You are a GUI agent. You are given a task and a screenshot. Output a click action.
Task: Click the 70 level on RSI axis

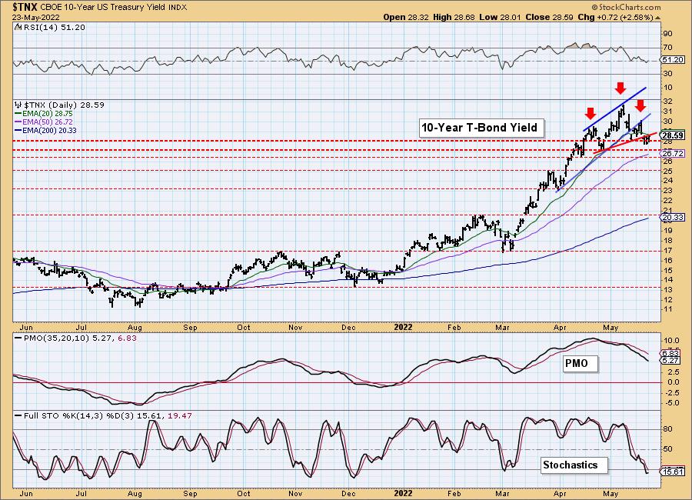click(667, 48)
